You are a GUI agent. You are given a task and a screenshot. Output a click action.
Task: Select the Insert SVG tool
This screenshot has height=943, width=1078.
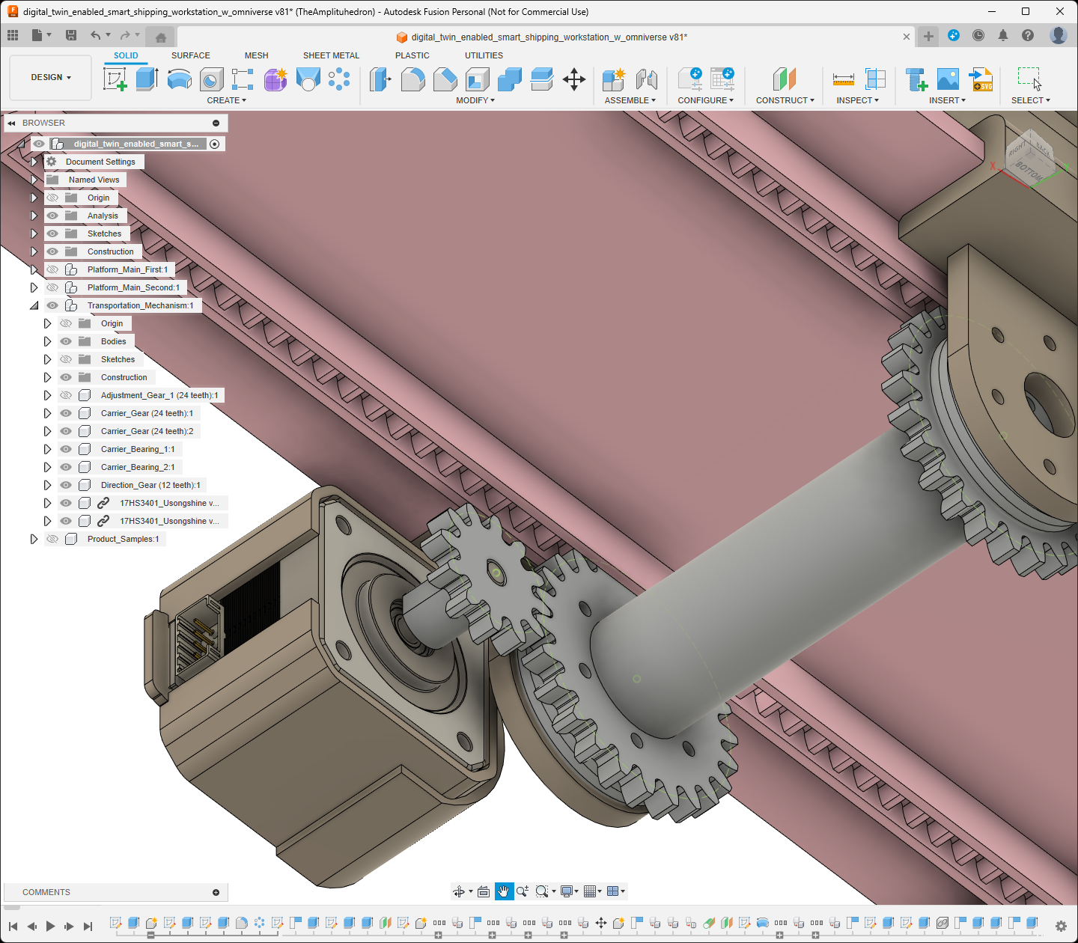click(981, 79)
